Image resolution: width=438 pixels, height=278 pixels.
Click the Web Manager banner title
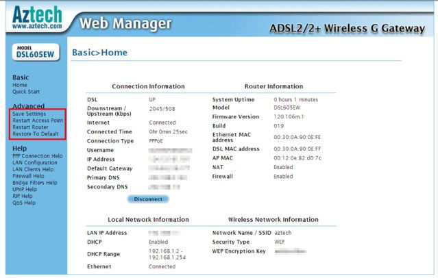tap(125, 23)
